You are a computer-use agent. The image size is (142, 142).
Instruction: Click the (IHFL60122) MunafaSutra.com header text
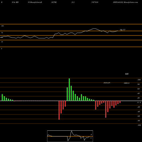(125, 2)
